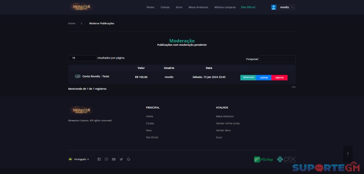This screenshot has height=174, width=364.
Task: Open the Conta Revoltz - Teste listing thumbnail
Action: 78,76
